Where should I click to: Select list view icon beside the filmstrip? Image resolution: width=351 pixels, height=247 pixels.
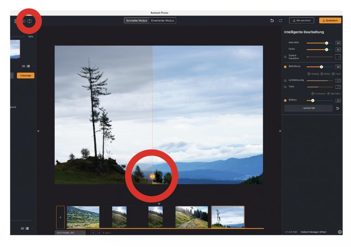coord(27,228)
